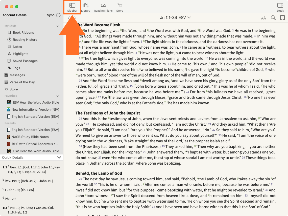Click the Book Ribbons bookmark icon
Screen dimensions: 288x216
point(9,32)
